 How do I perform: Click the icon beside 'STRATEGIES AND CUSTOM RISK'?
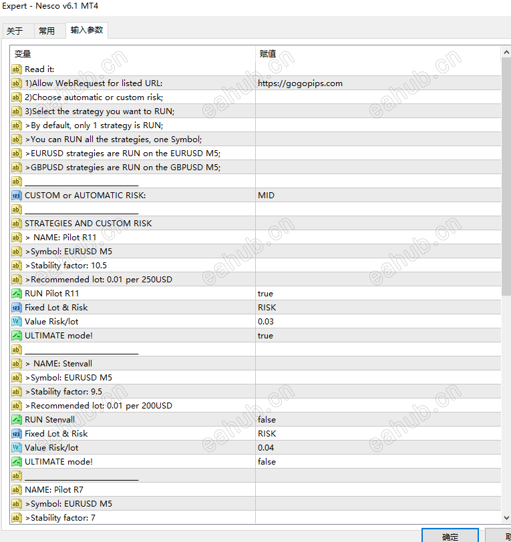pyautogui.click(x=16, y=224)
